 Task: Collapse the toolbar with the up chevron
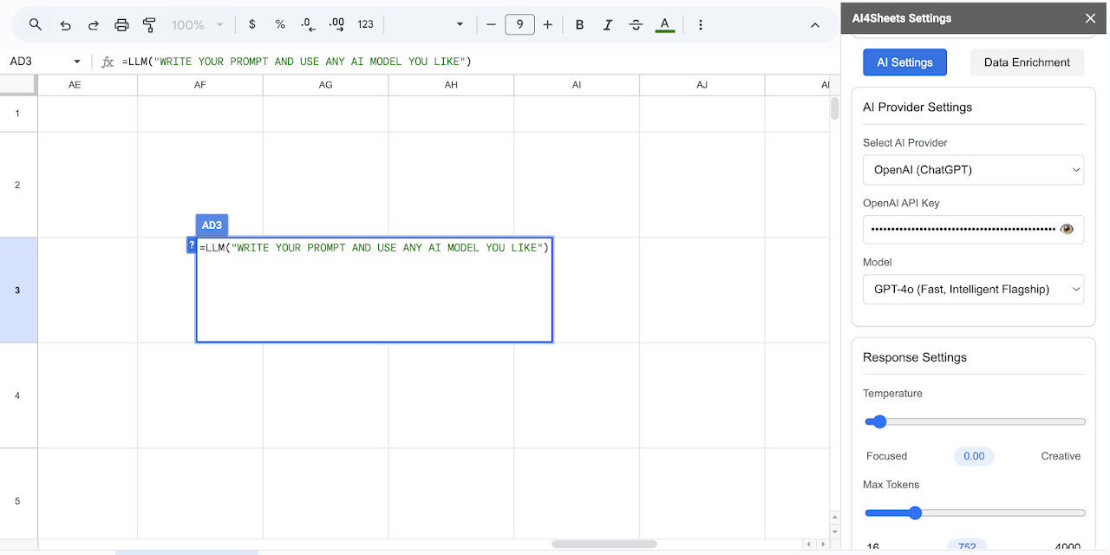coord(815,25)
